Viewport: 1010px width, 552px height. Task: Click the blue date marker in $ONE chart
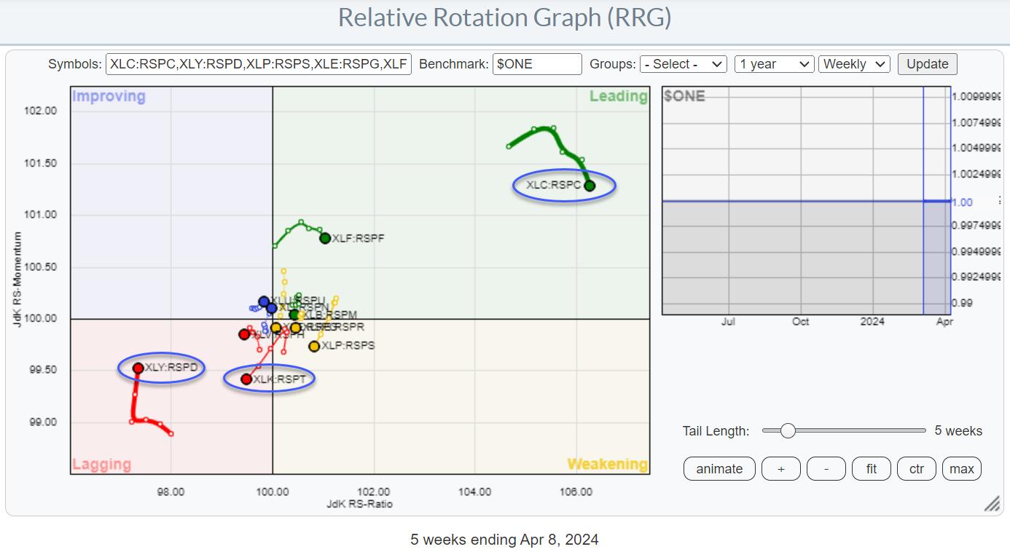pyautogui.click(x=923, y=200)
